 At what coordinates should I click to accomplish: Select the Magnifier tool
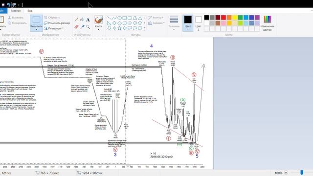(x=88, y=26)
